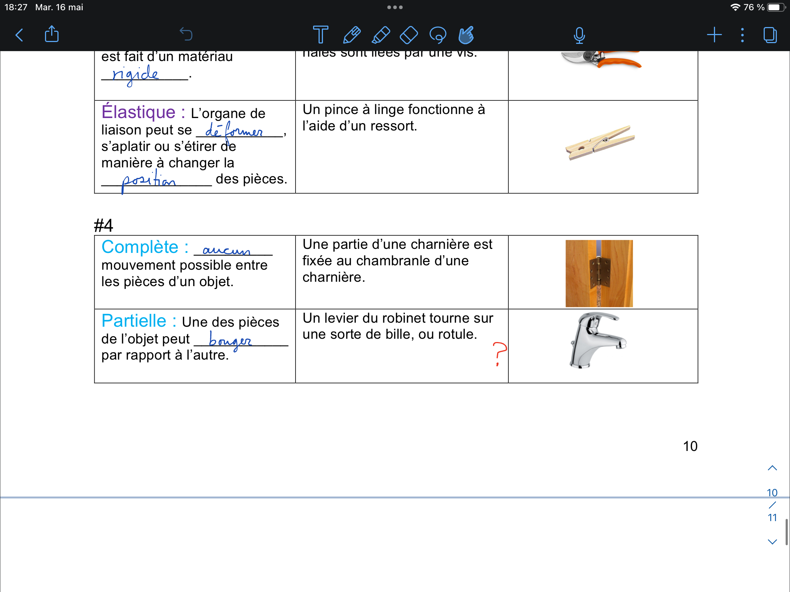Tap the door hinge photo

(x=599, y=273)
